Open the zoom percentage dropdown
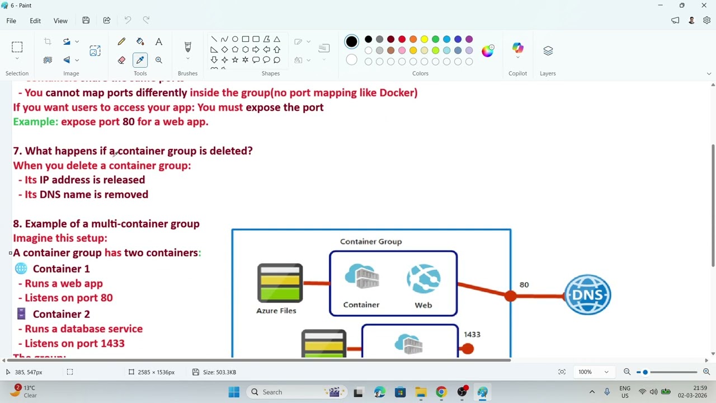The height and width of the screenshot is (403, 716). pyautogui.click(x=606, y=372)
